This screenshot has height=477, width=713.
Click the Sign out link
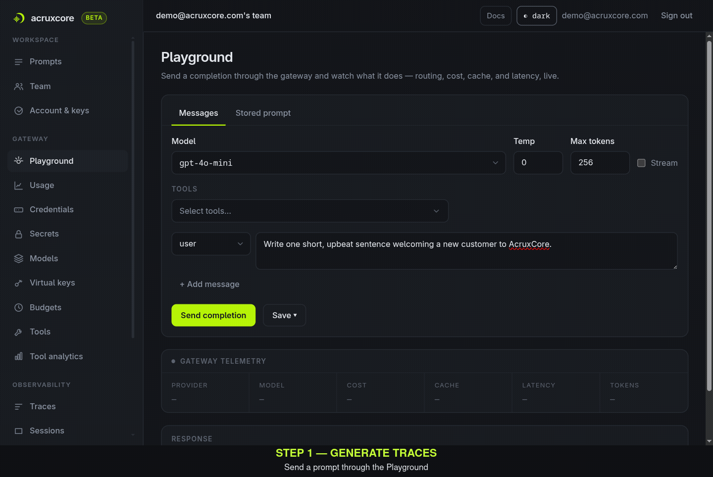coord(676,16)
